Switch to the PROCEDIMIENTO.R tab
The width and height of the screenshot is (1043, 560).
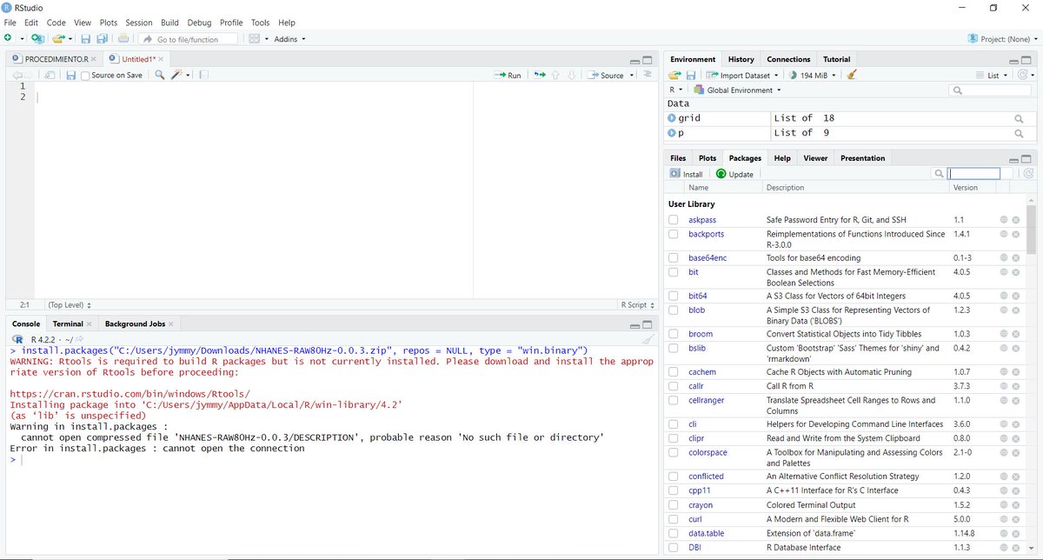click(x=56, y=59)
